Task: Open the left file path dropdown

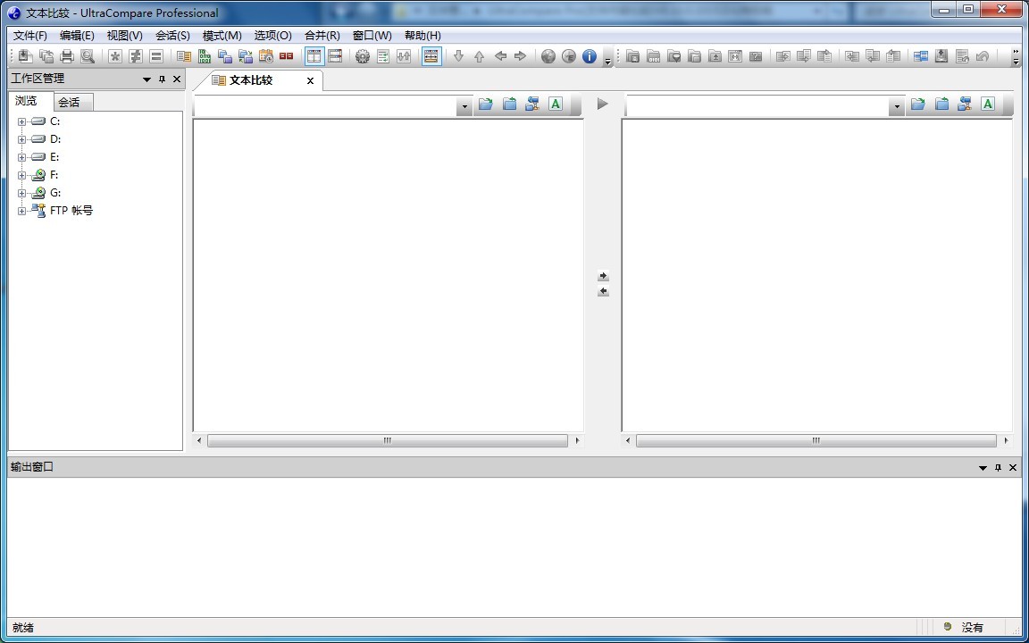Action: click(464, 106)
